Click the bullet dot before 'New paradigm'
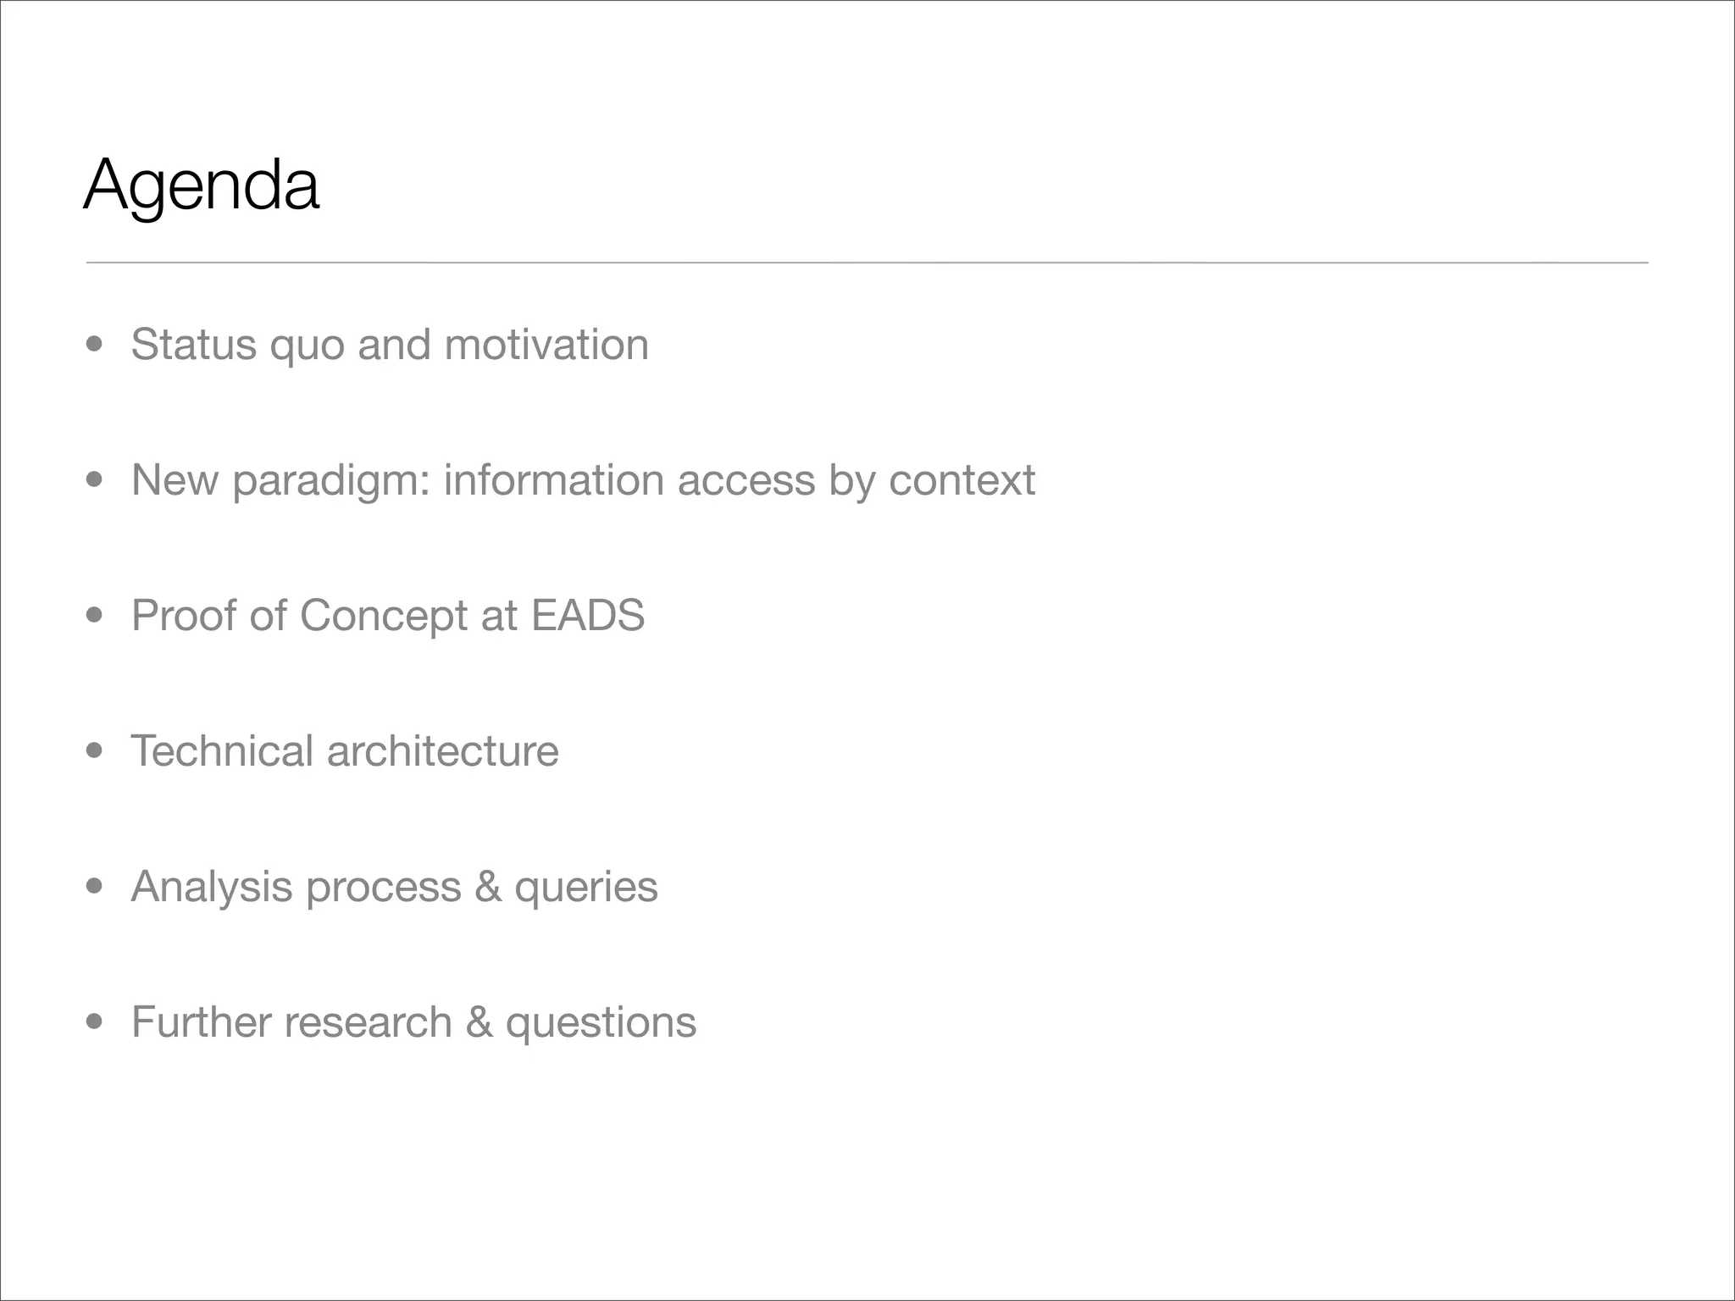Image resolution: width=1735 pixels, height=1301 pixels. [95, 480]
